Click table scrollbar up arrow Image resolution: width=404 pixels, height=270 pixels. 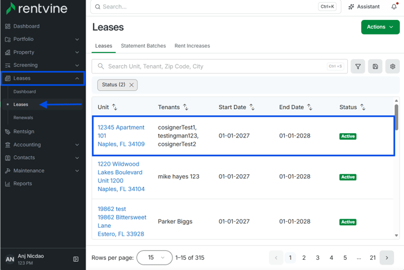click(x=396, y=101)
